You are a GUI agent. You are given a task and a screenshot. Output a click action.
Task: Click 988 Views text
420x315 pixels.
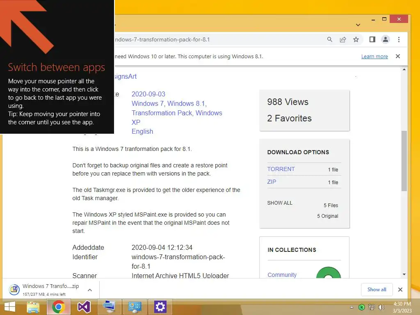coord(288,102)
